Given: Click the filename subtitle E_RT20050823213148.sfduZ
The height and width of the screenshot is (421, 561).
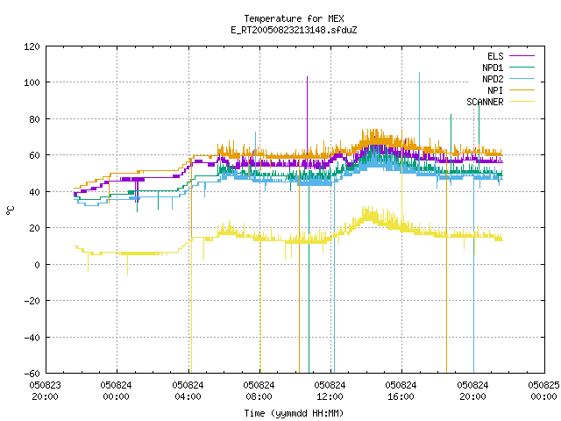Looking at the screenshot, I should click(294, 30).
